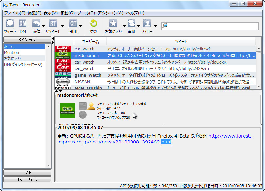The width and height of the screenshot is (265, 191).
Task: Refresh the timeline with the 更新 icon
Action: point(94,24)
